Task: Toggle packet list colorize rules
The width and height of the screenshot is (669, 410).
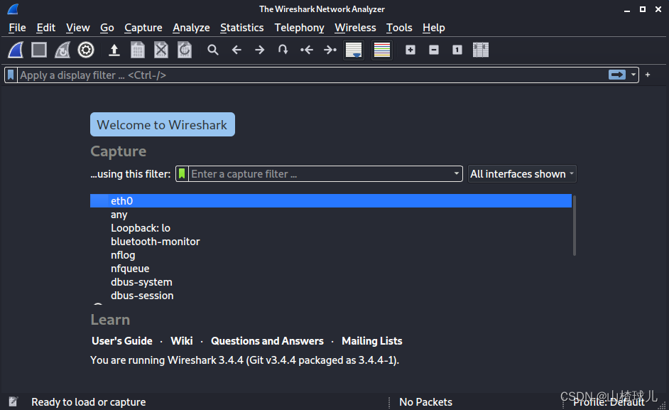Action: (x=382, y=50)
